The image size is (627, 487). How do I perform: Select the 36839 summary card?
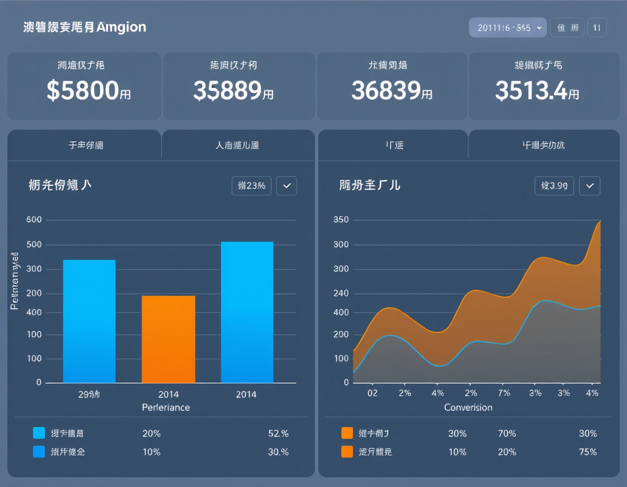coord(392,86)
